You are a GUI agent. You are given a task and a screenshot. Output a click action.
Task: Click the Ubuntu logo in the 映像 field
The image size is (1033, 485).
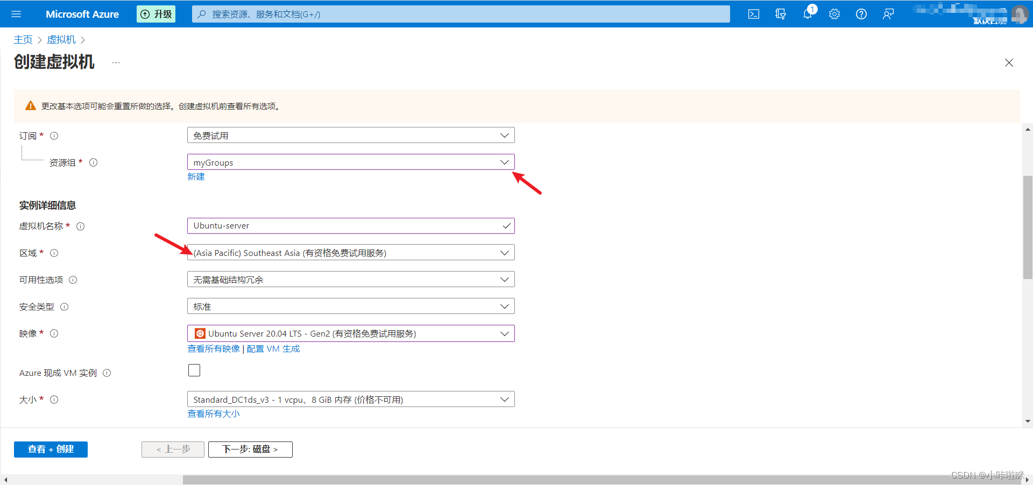[x=200, y=333]
